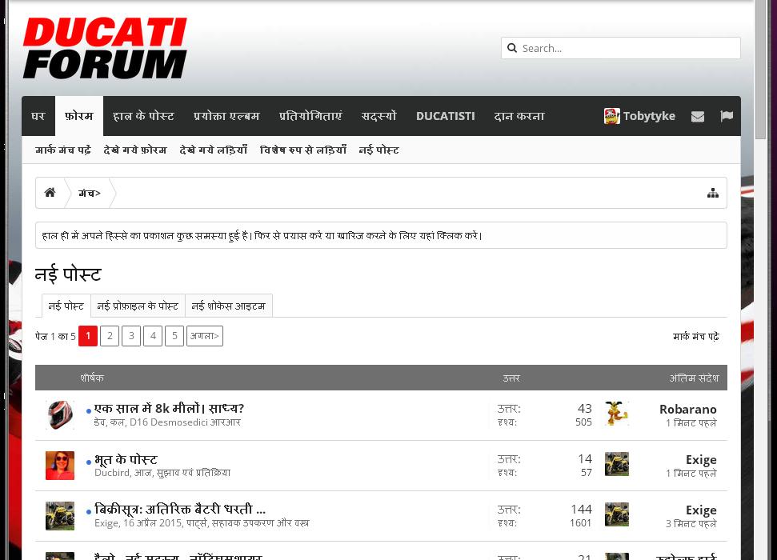Open the inbox envelope icon
The height and width of the screenshot is (560, 777).
[698, 116]
